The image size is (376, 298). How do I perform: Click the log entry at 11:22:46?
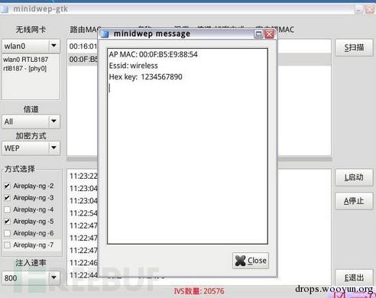click(83, 263)
